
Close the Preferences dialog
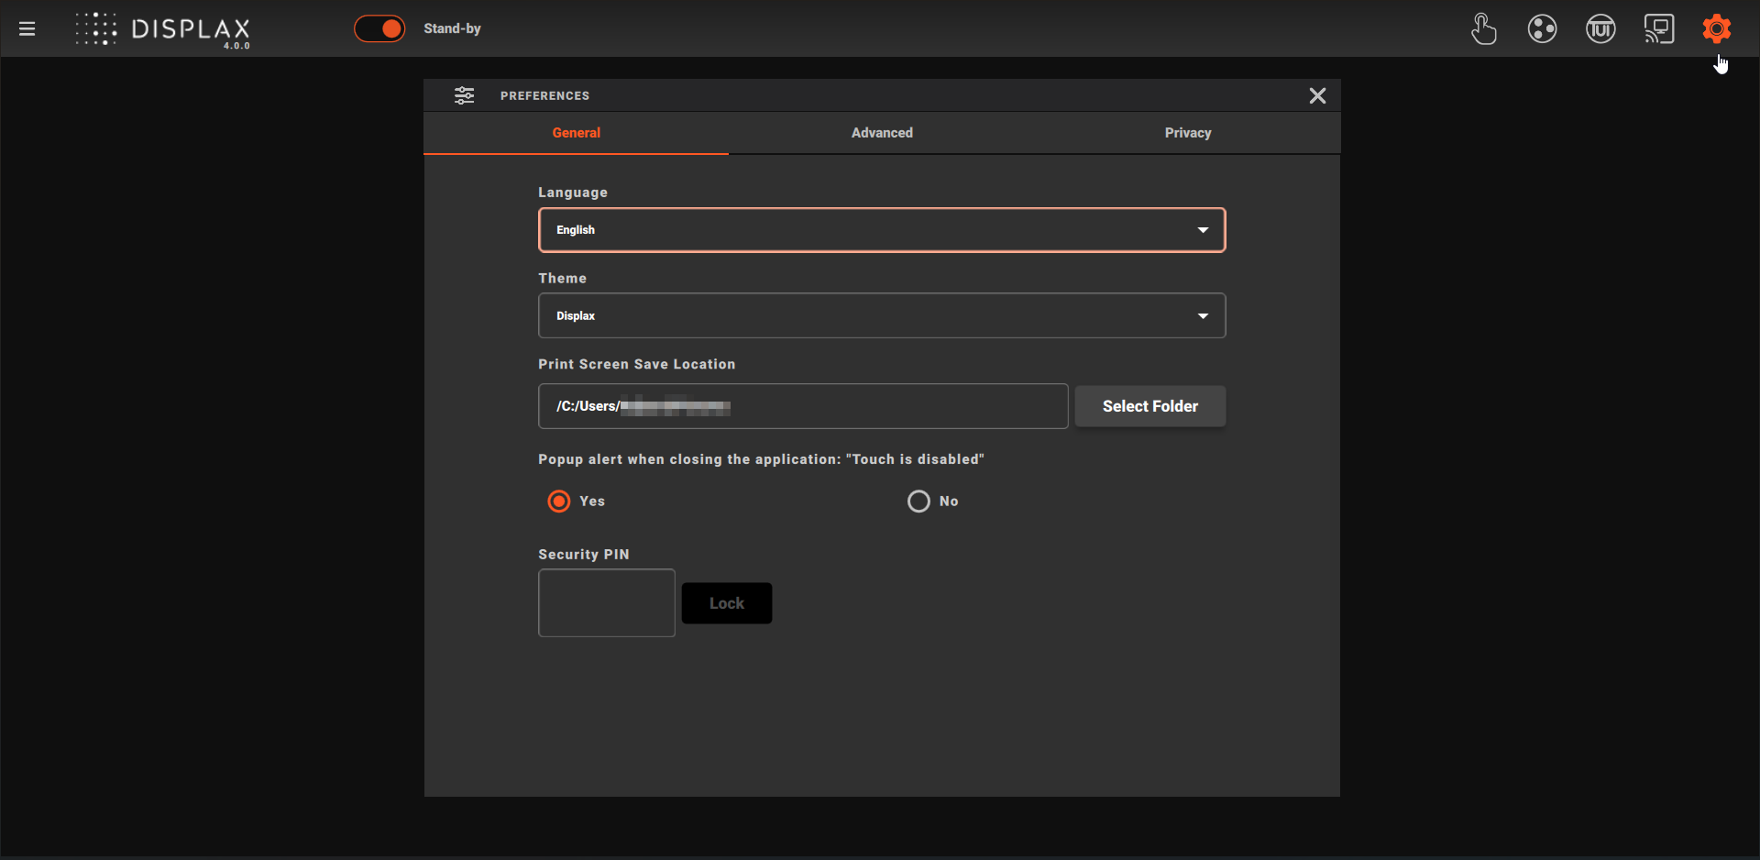[1317, 96]
